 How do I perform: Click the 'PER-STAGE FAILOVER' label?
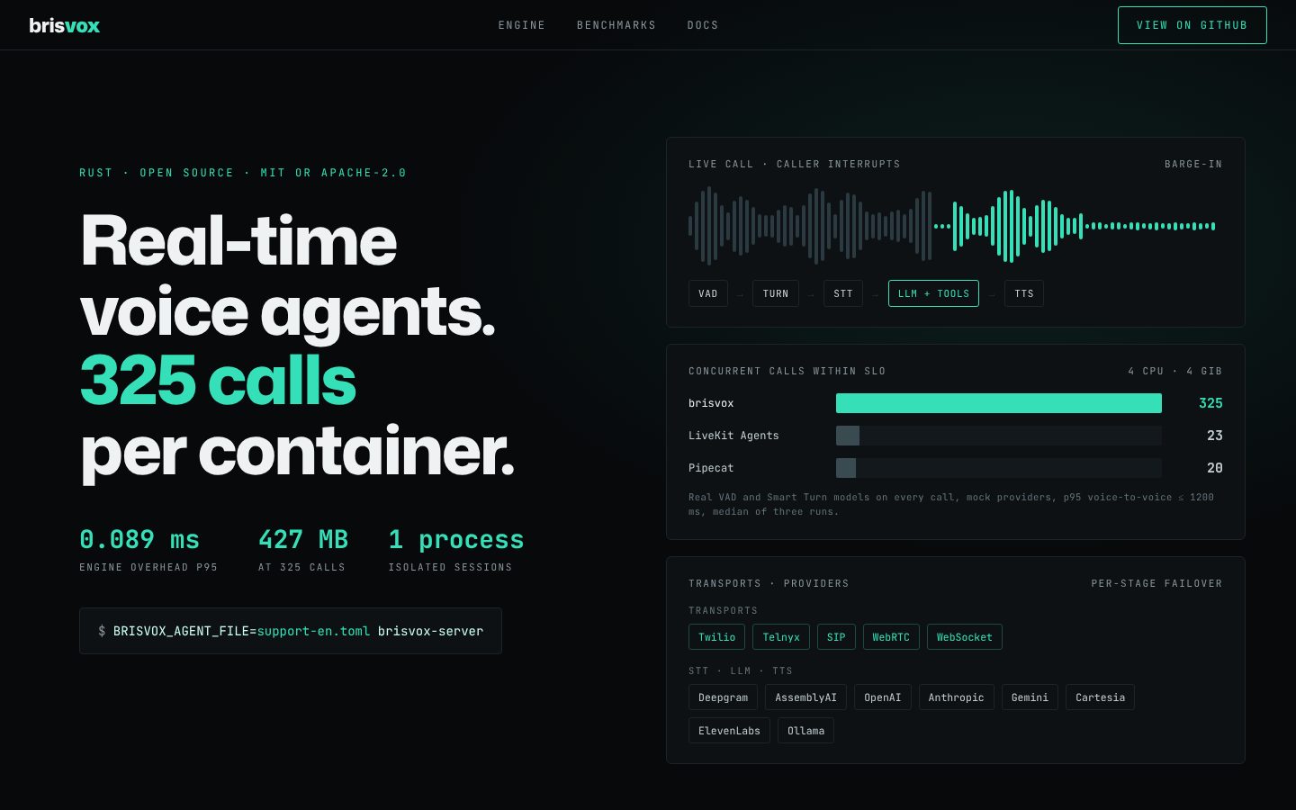(x=1156, y=583)
